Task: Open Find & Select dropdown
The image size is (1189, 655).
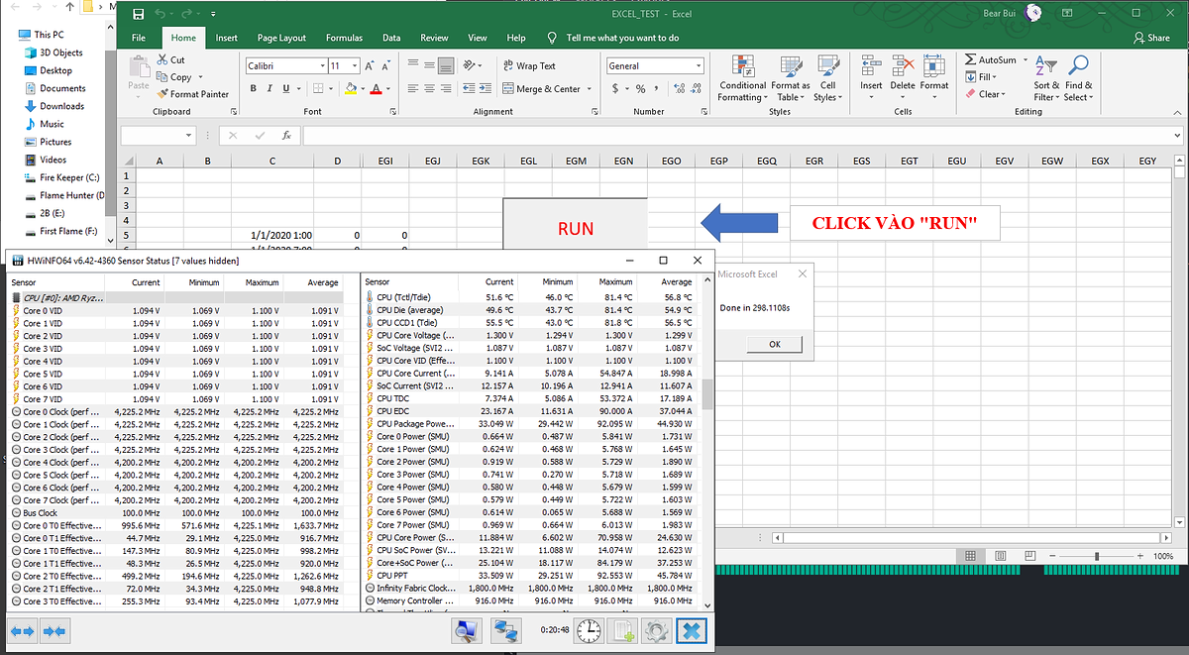Action: point(1078,77)
